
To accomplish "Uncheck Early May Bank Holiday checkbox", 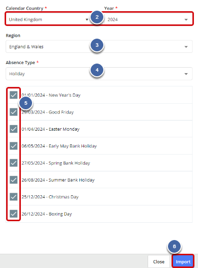I will click(14, 146).
